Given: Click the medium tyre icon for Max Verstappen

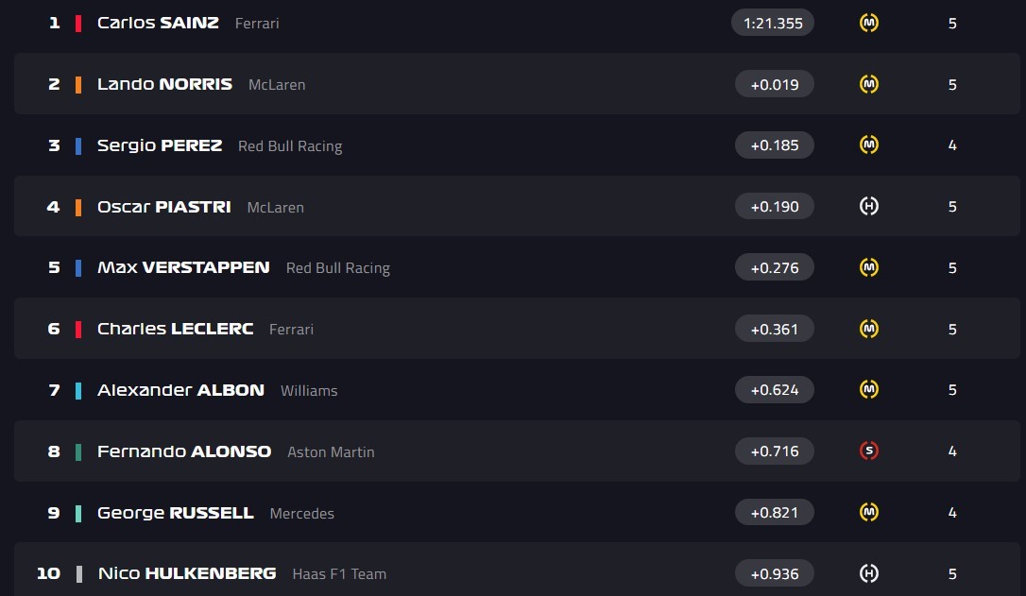Looking at the screenshot, I should (x=869, y=267).
